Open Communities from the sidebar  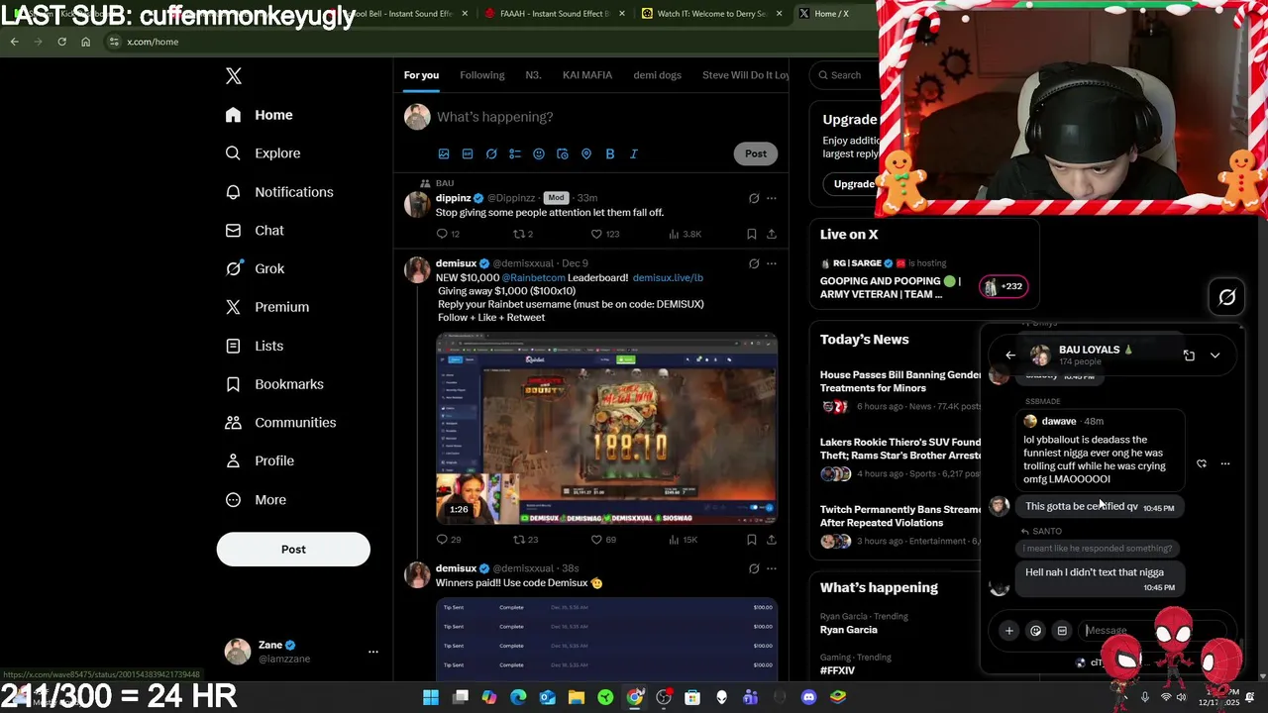pyautogui.click(x=280, y=422)
